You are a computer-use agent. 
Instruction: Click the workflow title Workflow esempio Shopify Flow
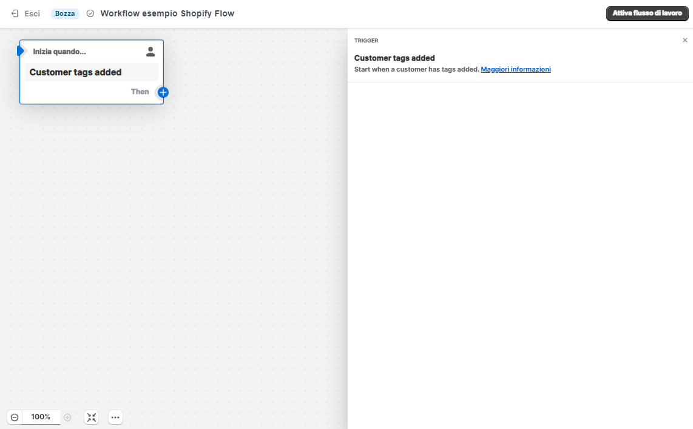167,13
